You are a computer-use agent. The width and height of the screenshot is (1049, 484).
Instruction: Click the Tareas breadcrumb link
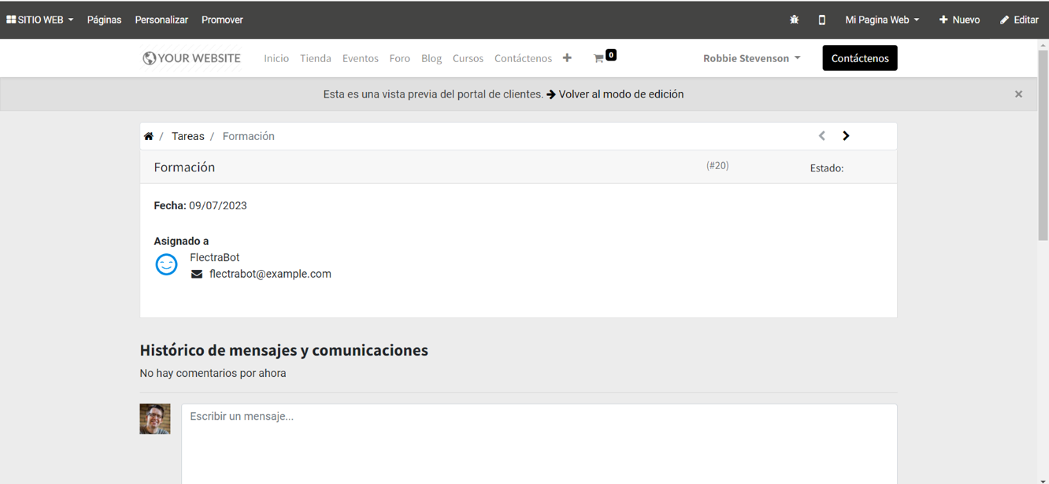coord(187,137)
